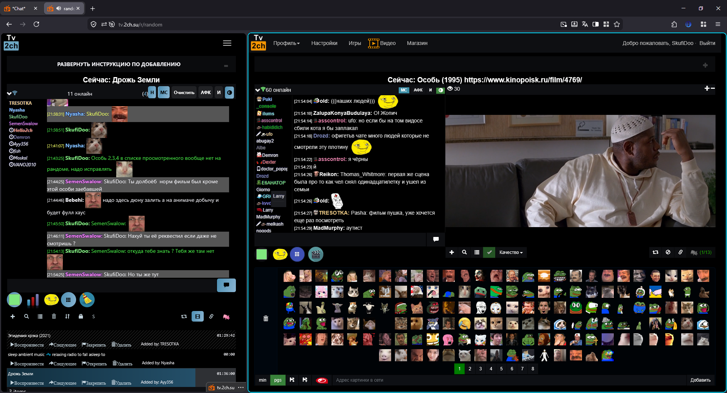Open the green color swatch in the Дрожь Земли panel

(x=14, y=300)
